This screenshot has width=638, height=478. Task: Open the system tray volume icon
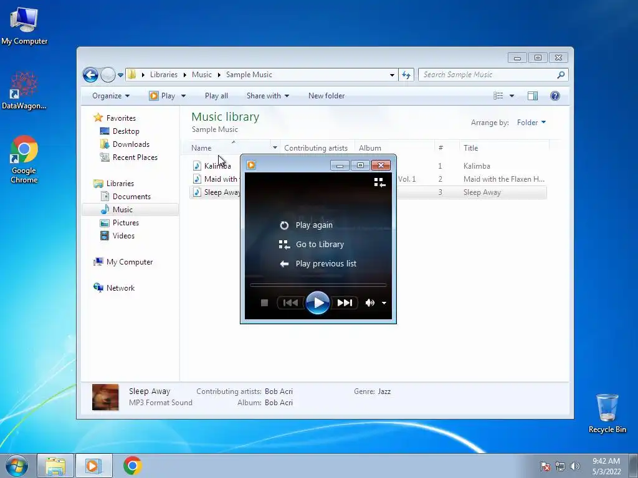[x=575, y=466]
